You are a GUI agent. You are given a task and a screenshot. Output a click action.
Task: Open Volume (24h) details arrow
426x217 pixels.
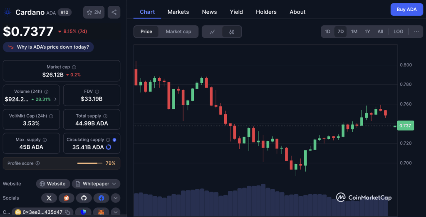[x=55, y=99]
